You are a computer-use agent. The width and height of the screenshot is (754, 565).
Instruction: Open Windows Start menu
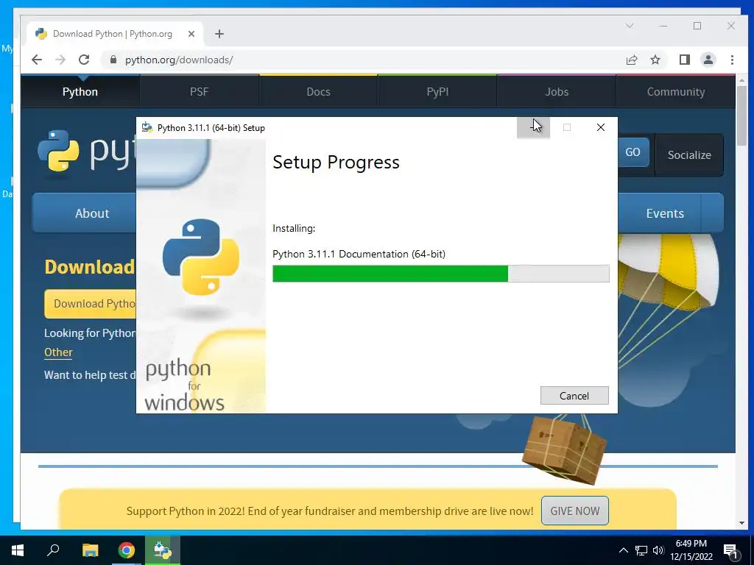click(18, 550)
